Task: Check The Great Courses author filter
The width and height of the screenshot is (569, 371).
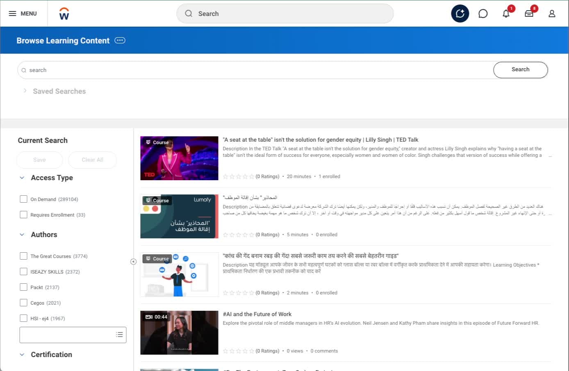Action: pyautogui.click(x=23, y=256)
